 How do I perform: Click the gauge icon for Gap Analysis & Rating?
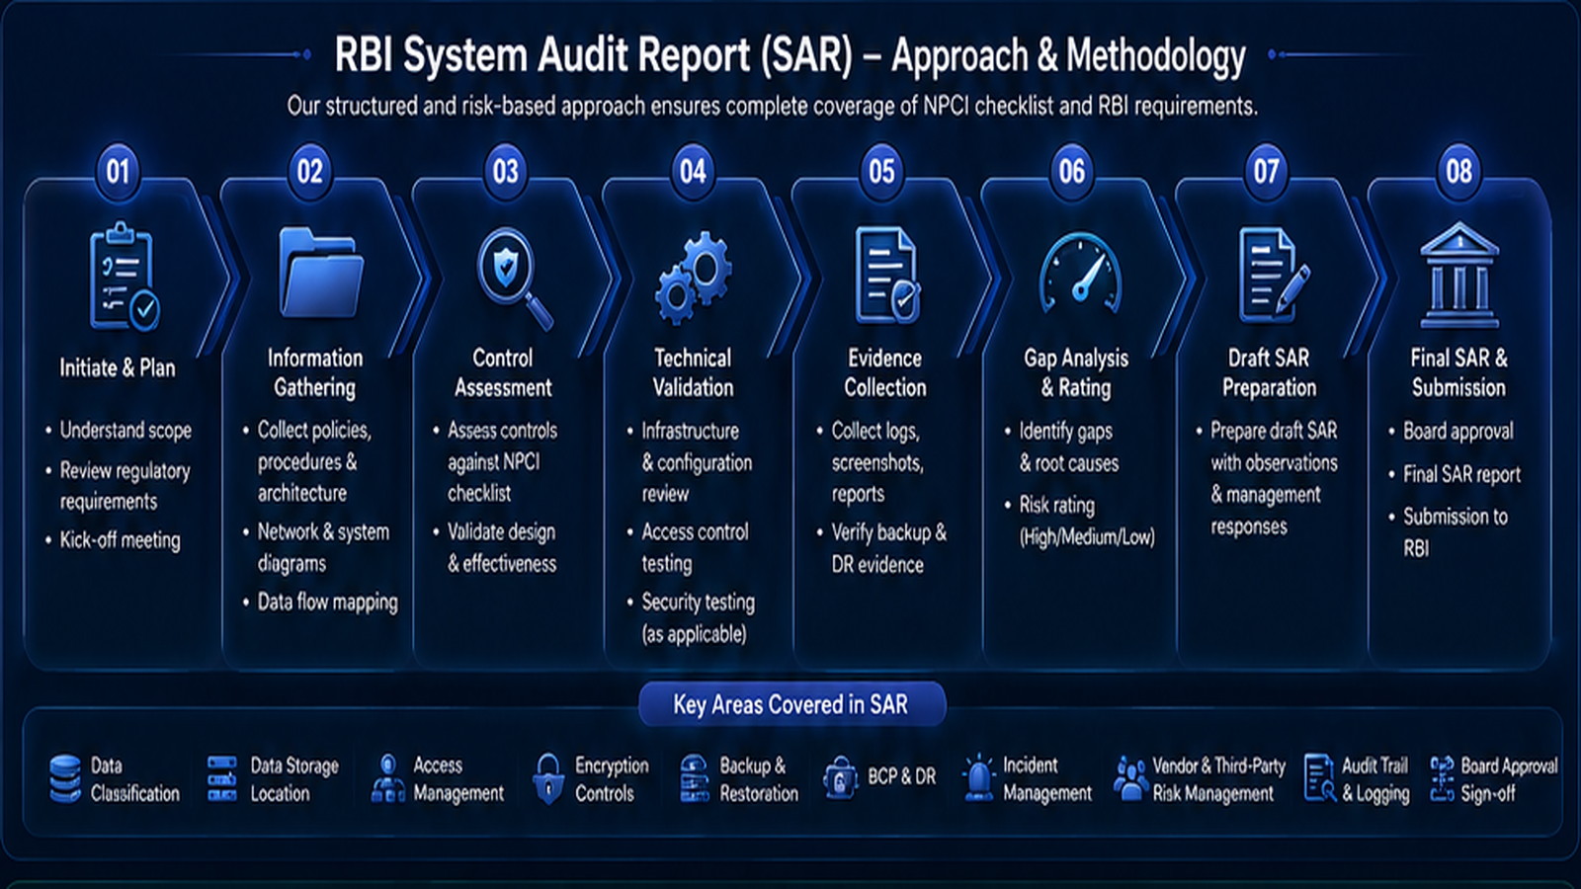coord(1080,273)
